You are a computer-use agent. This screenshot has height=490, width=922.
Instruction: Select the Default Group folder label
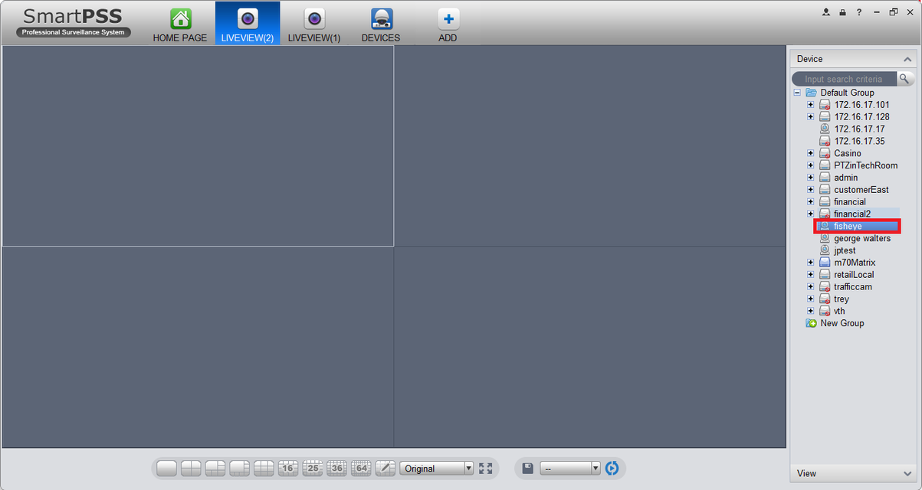[x=847, y=93]
